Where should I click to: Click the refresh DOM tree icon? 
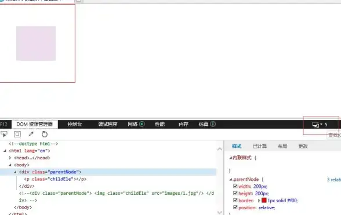(x=44, y=134)
